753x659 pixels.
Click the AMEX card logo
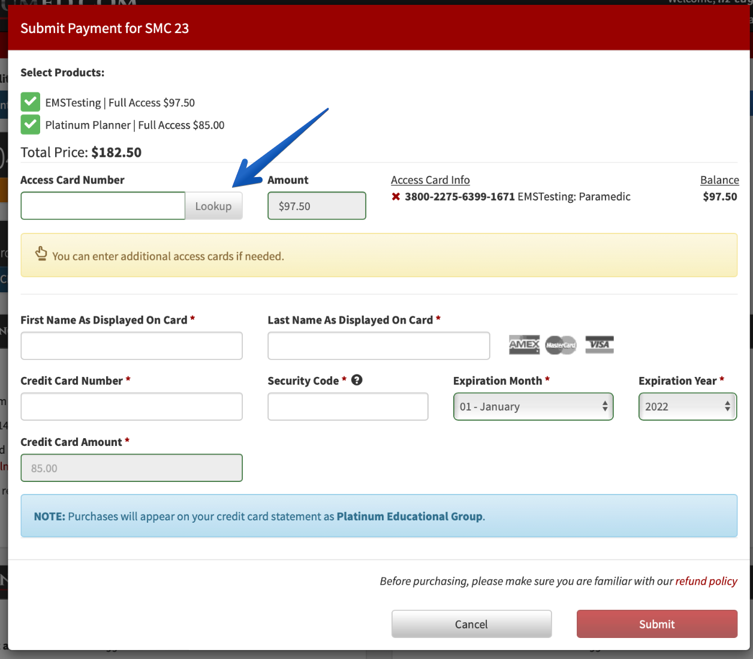point(525,345)
